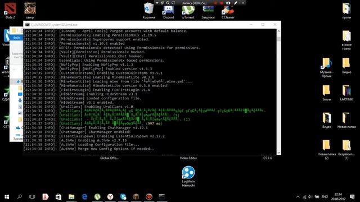
Task: Click the camera snapshot icon in recorder bar
Action: 228,3
